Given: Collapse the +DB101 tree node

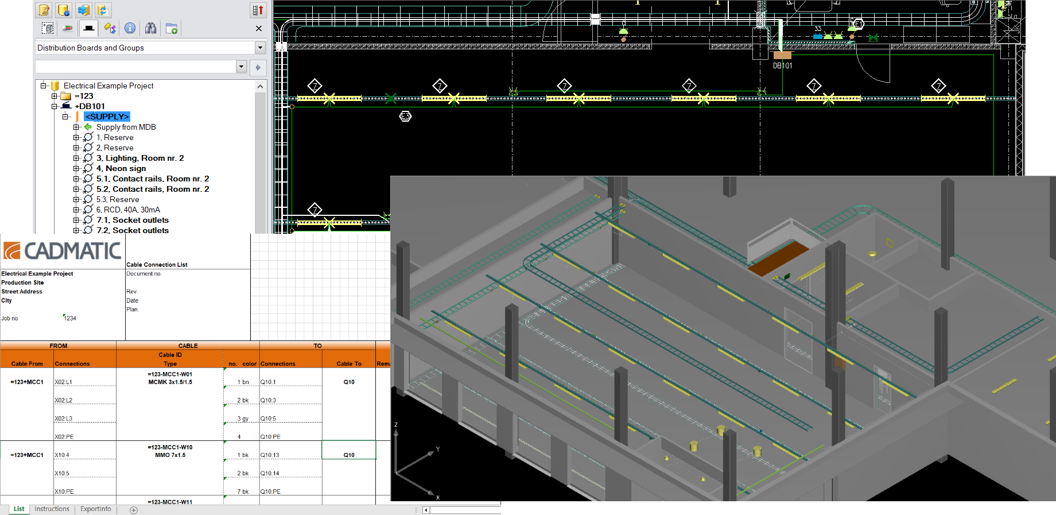Looking at the screenshot, I should [55, 106].
